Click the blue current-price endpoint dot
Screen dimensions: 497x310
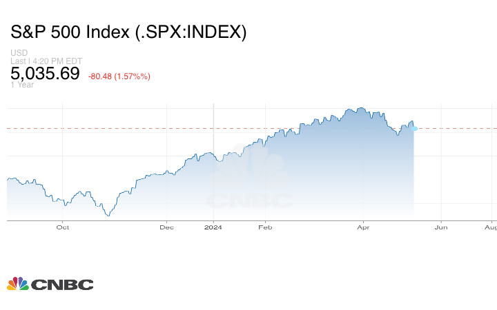414,128
